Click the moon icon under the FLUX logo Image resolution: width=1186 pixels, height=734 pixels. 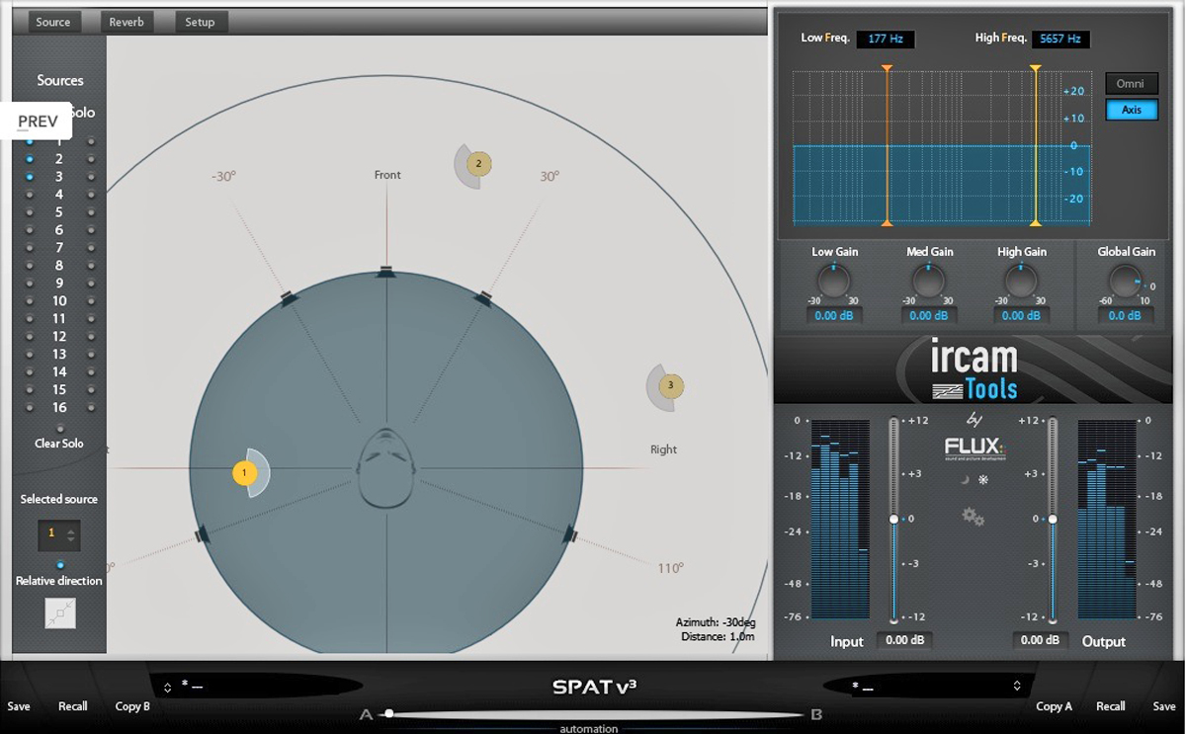pyautogui.click(x=965, y=480)
